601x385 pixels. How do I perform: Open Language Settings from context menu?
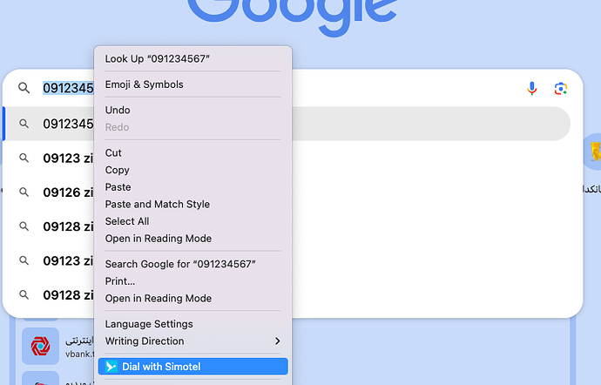[x=192, y=324]
